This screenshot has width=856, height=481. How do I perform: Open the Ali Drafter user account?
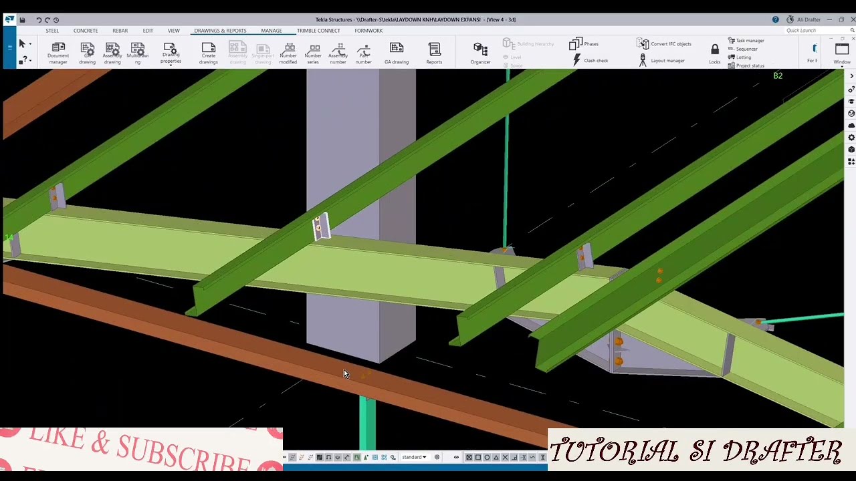point(804,19)
